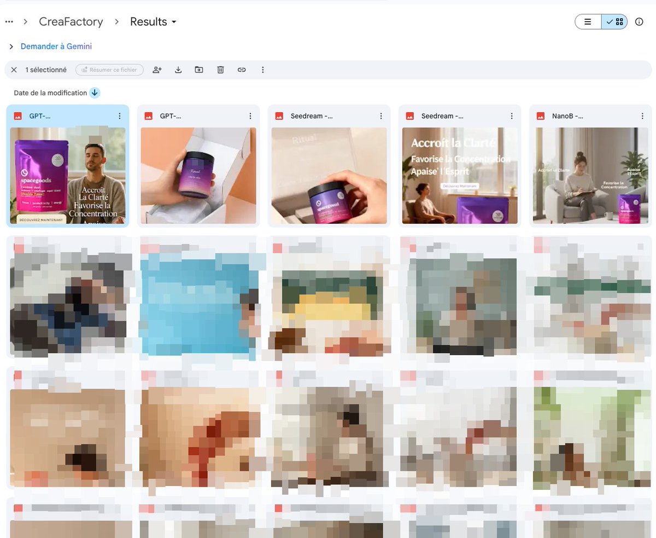
Task: Open the Results folder dropdown menu
Action: tap(154, 22)
